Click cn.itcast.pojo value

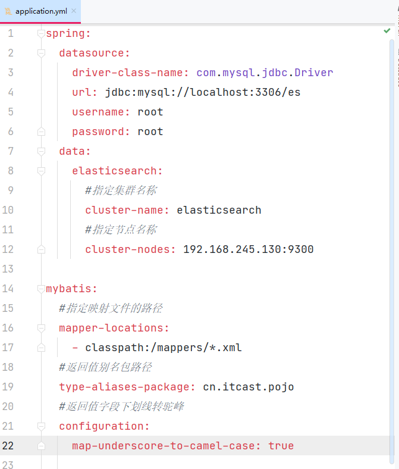(249, 387)
